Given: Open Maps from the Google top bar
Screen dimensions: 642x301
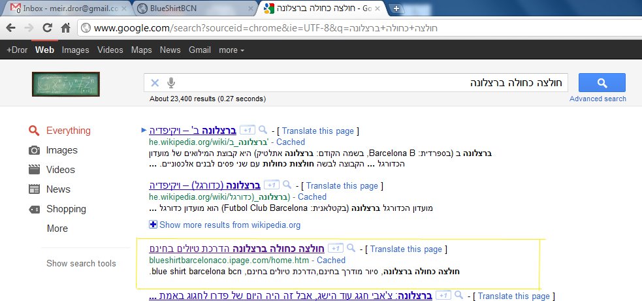Looking at the screenshot, I should (x=141, y=50).
